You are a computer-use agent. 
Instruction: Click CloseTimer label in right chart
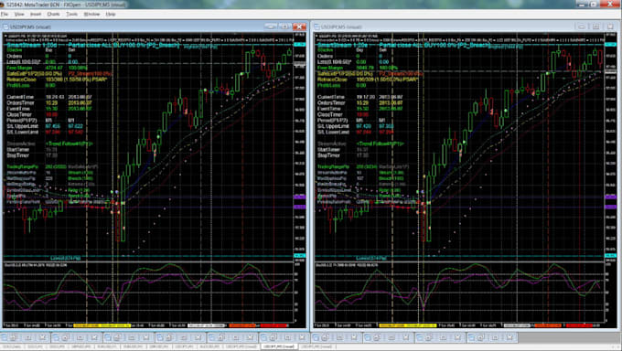point(330,114)
